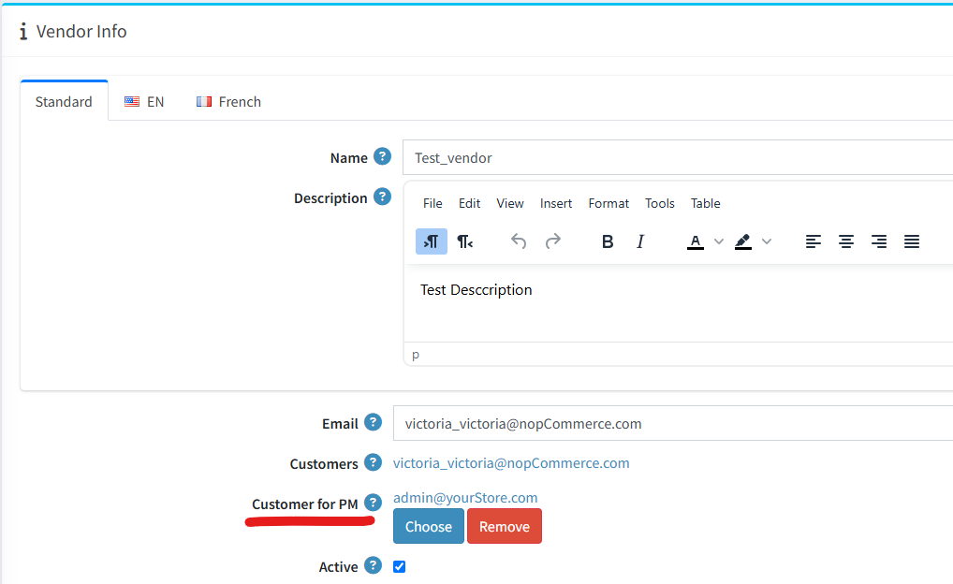Toggle italic formatting in description editor

(640, 241)
